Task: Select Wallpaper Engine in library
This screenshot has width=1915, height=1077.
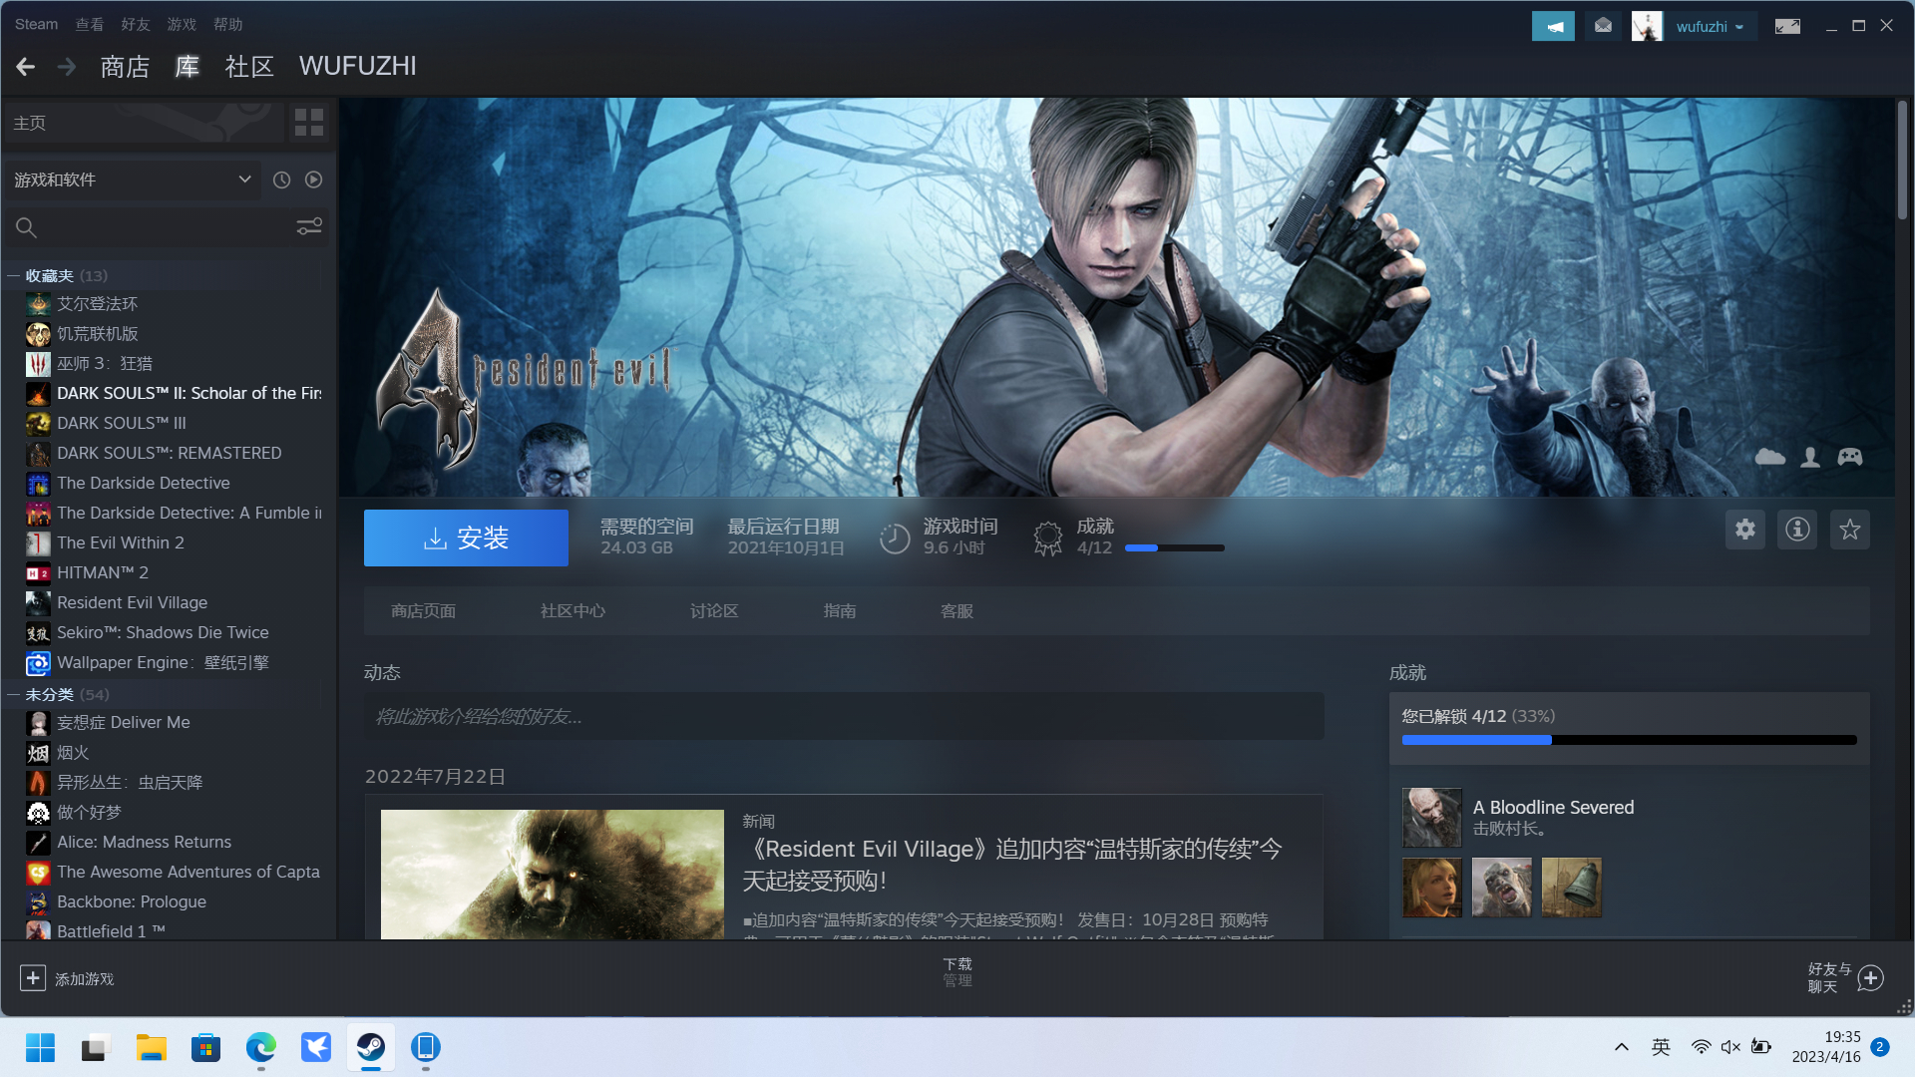Action: point(163,662)
